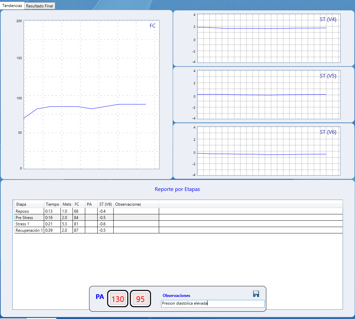This screenshot has height=319, width=355.
Task: Click the Observaciones text input field
Action: [213, 304]
